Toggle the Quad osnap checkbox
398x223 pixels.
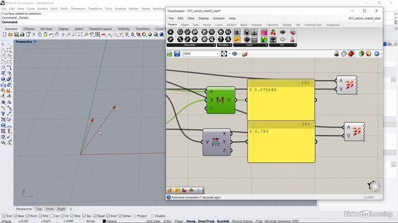95,216
